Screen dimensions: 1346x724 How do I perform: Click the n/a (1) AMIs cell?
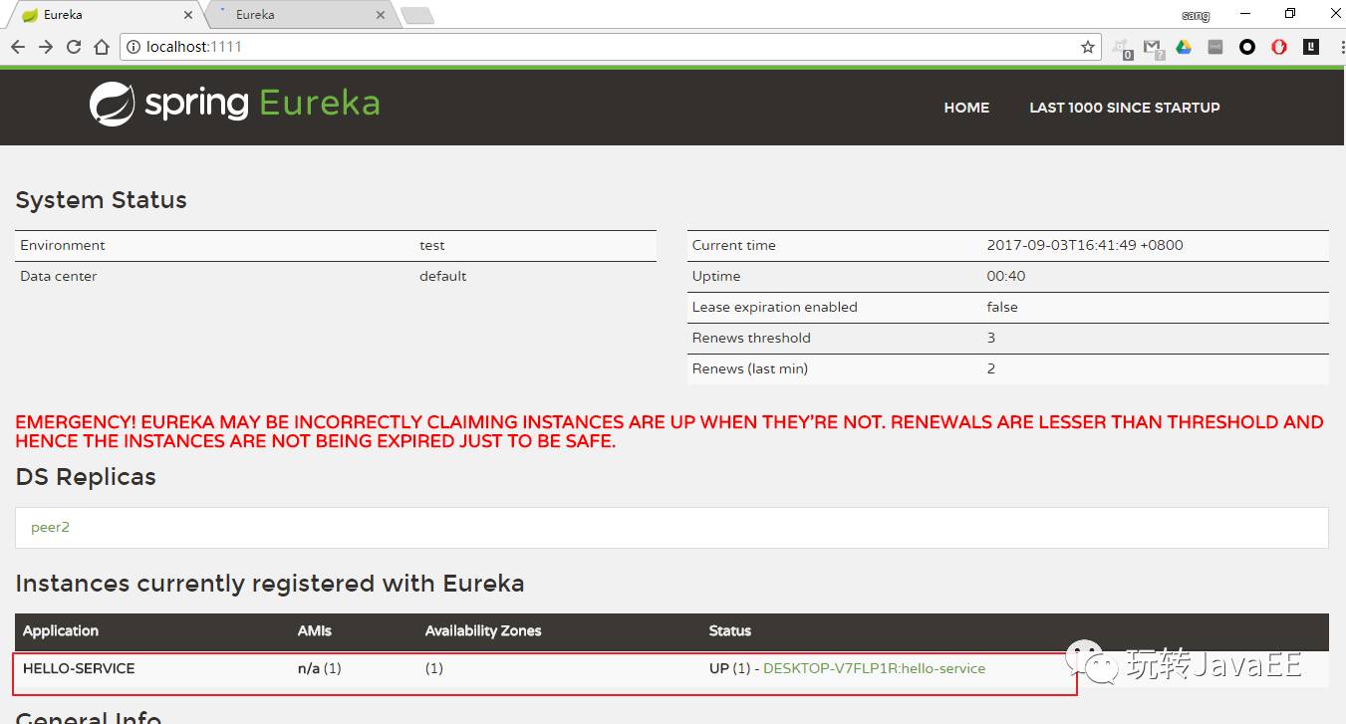(320, 668)
